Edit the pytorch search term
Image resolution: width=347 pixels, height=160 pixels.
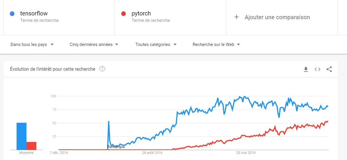point(141,14)
